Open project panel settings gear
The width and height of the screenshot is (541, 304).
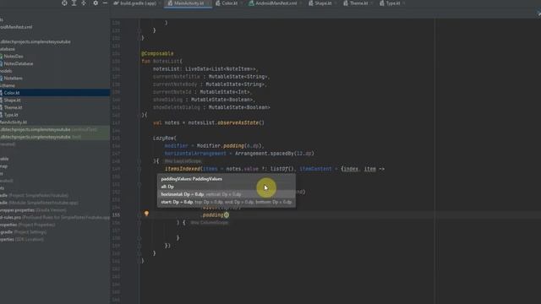96,3
